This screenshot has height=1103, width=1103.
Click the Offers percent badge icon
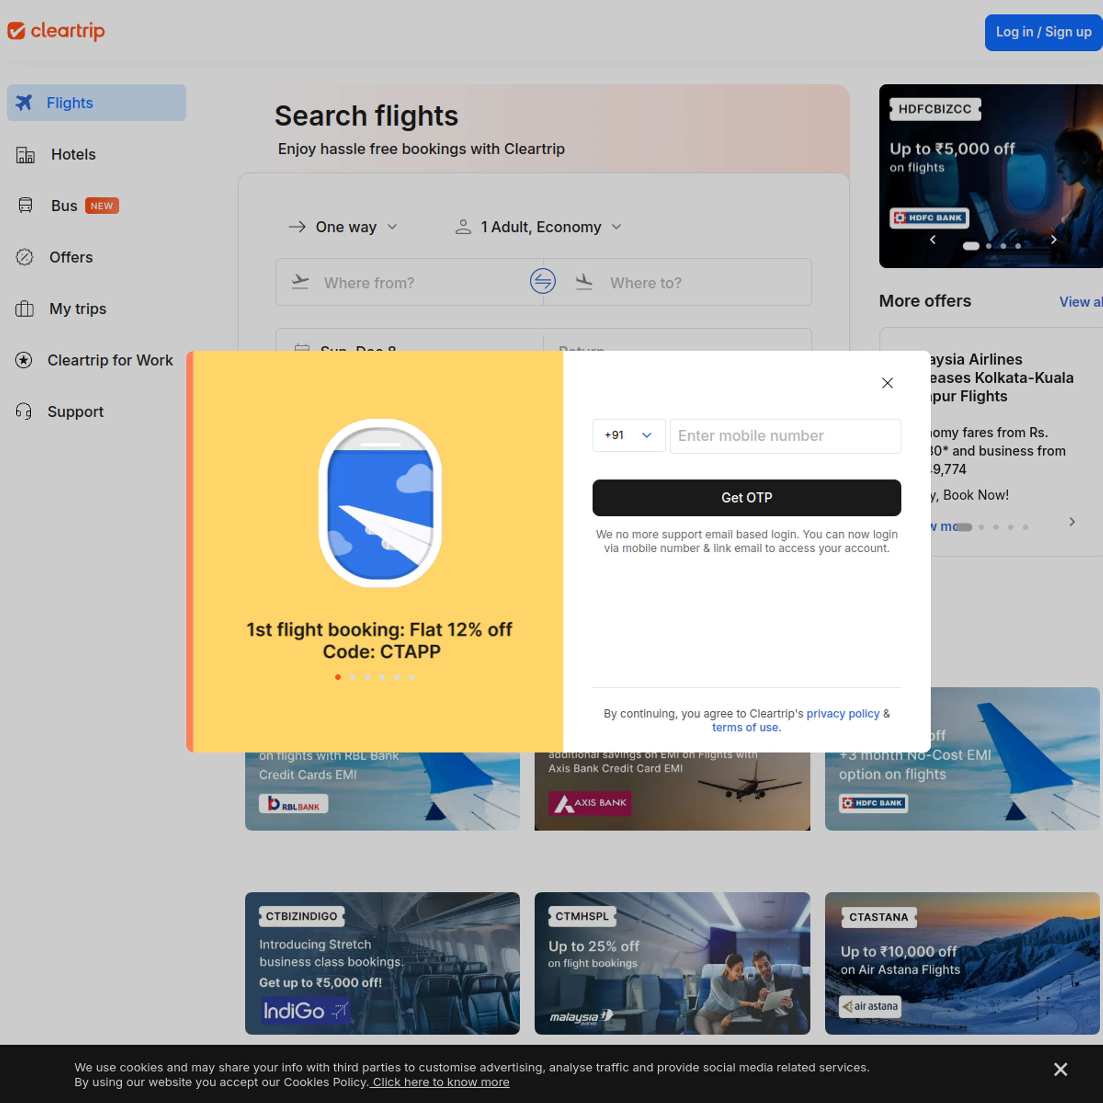[24, 257]
